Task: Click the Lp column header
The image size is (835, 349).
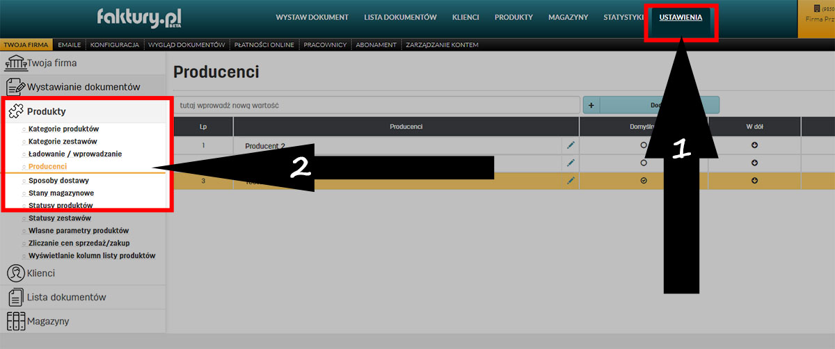Action: point(203,127)
